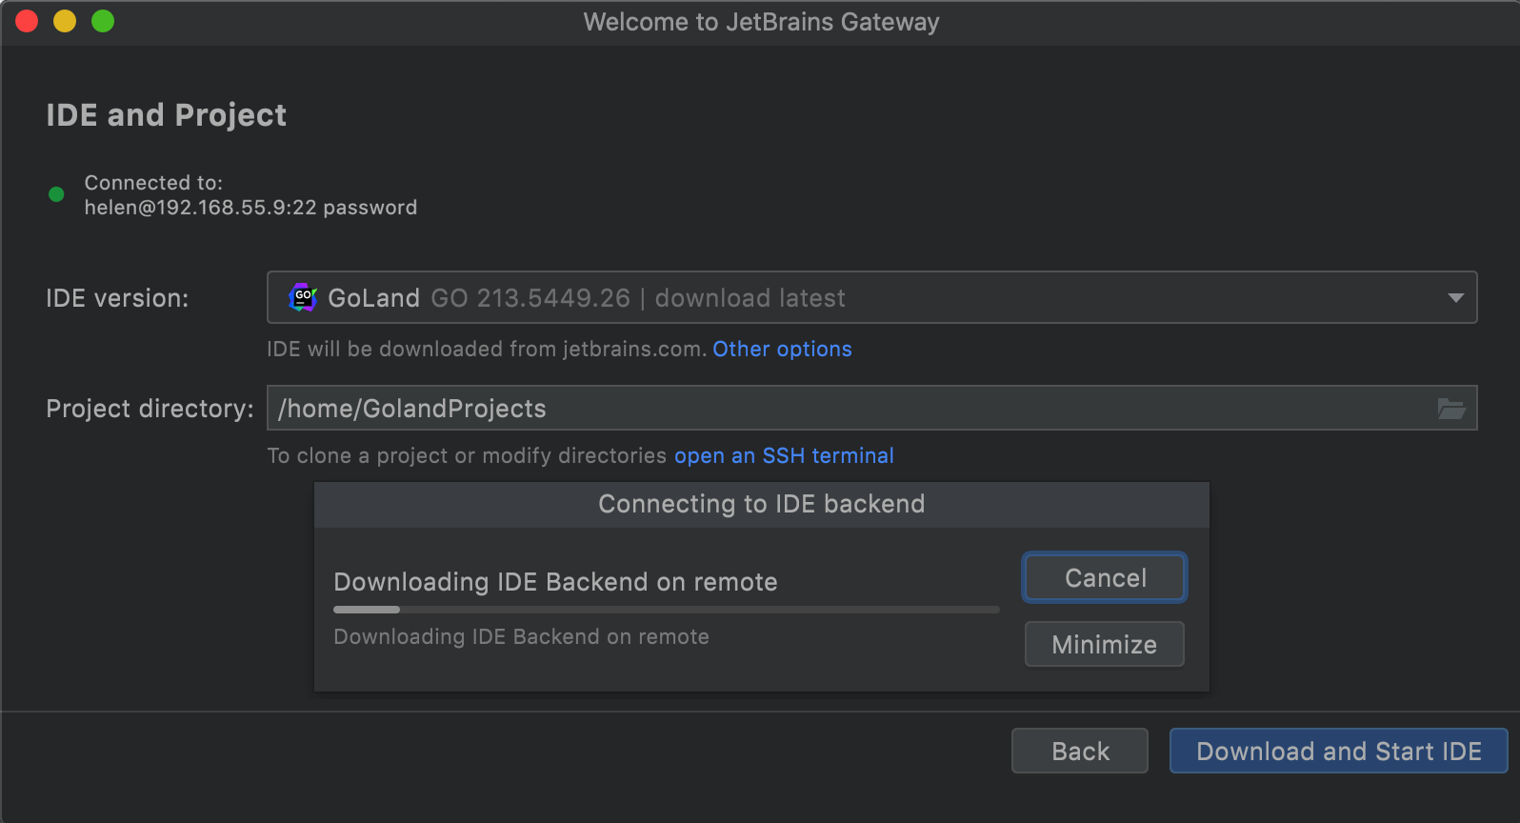Open the Other options link
Viewport: 1520px width, 823px height.
pos(782,350)
